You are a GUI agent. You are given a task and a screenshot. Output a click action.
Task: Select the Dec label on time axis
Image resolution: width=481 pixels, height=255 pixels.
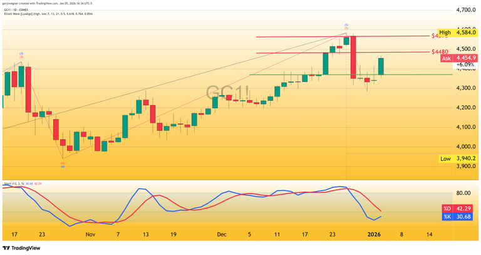(221, 234)
